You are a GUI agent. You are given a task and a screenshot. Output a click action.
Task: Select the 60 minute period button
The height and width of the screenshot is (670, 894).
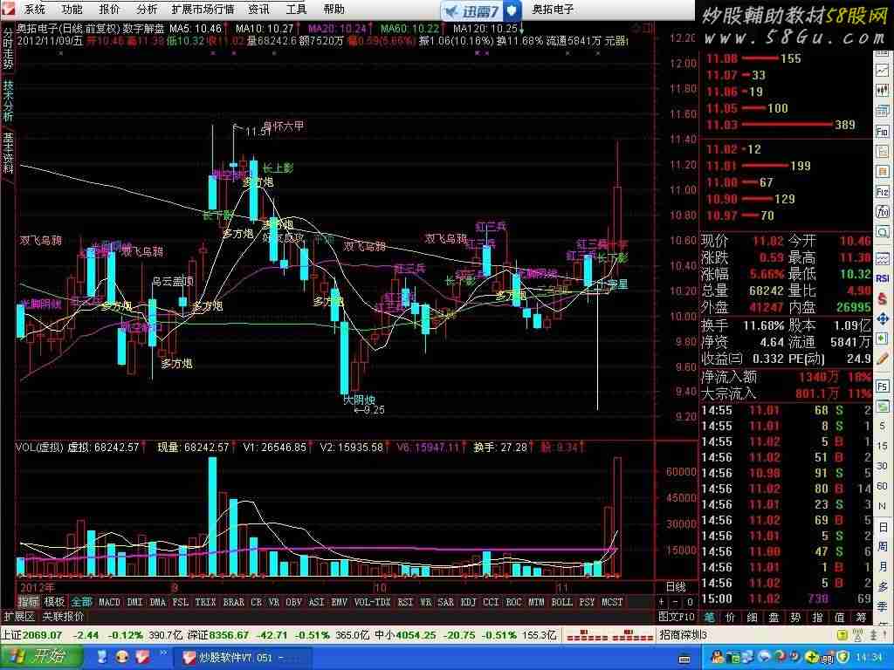882,486
